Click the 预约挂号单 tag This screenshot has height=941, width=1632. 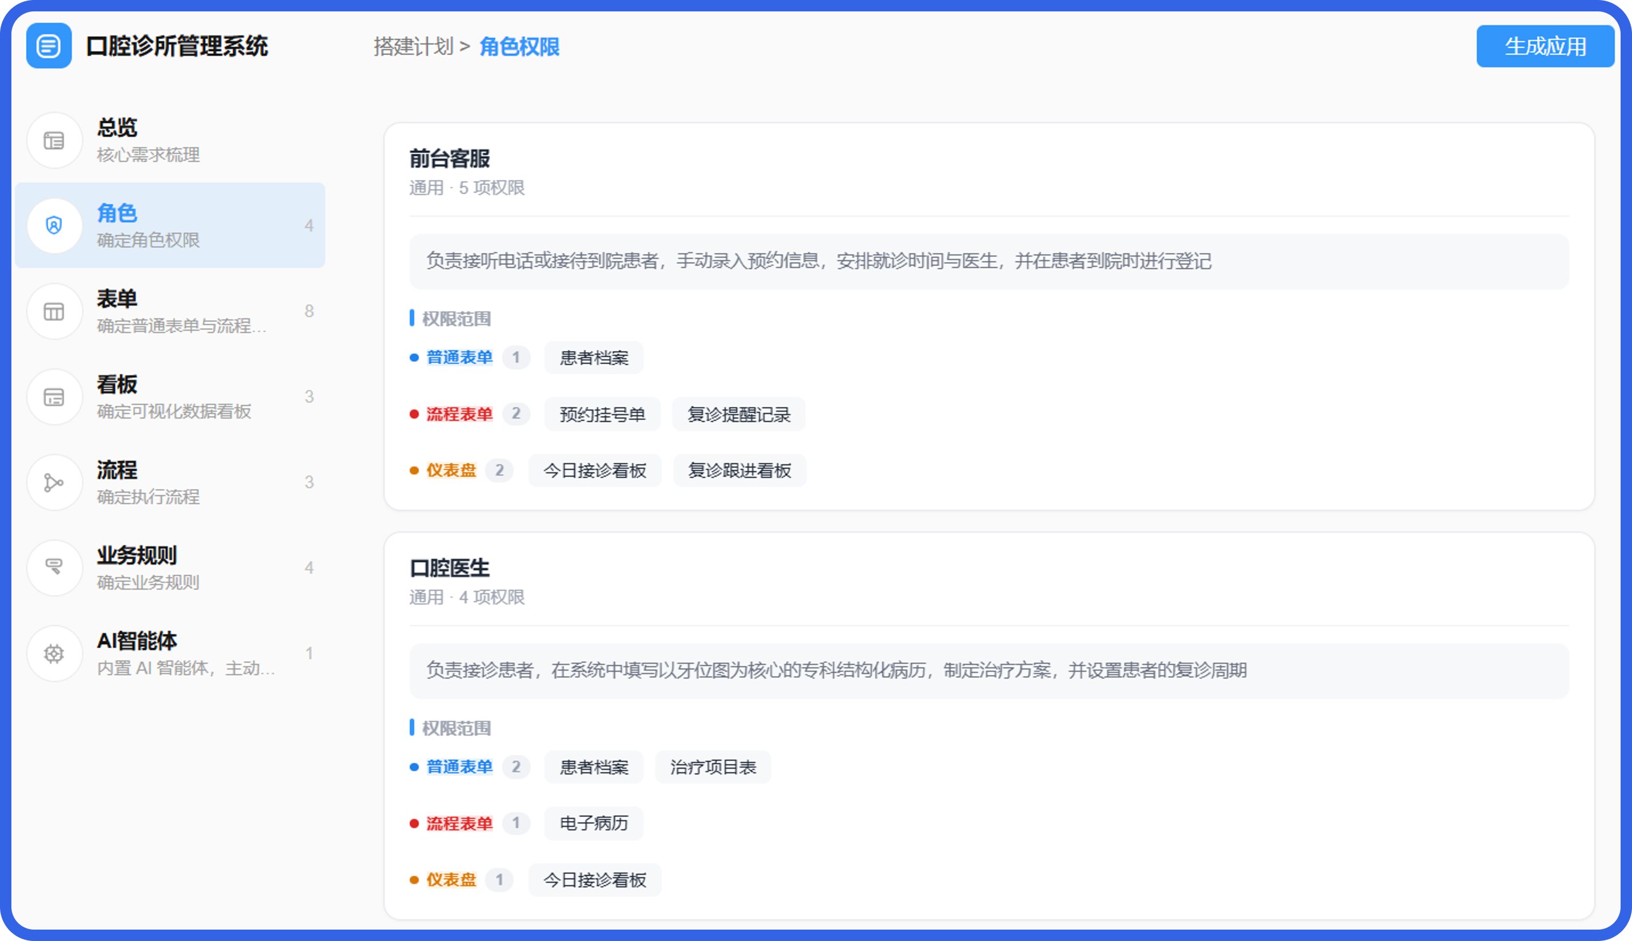coord(602,414)
